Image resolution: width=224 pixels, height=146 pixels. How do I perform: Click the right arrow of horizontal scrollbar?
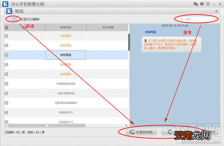coord(126,126)
